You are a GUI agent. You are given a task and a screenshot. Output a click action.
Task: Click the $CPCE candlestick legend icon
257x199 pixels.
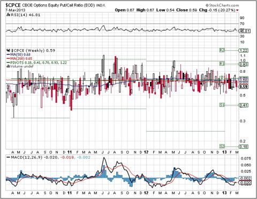(x=9, y=50)
